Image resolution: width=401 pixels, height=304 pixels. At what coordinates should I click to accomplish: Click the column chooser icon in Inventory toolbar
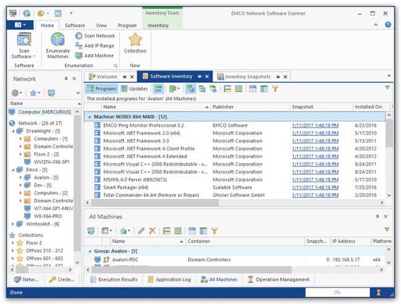click(x=264, y=89)
